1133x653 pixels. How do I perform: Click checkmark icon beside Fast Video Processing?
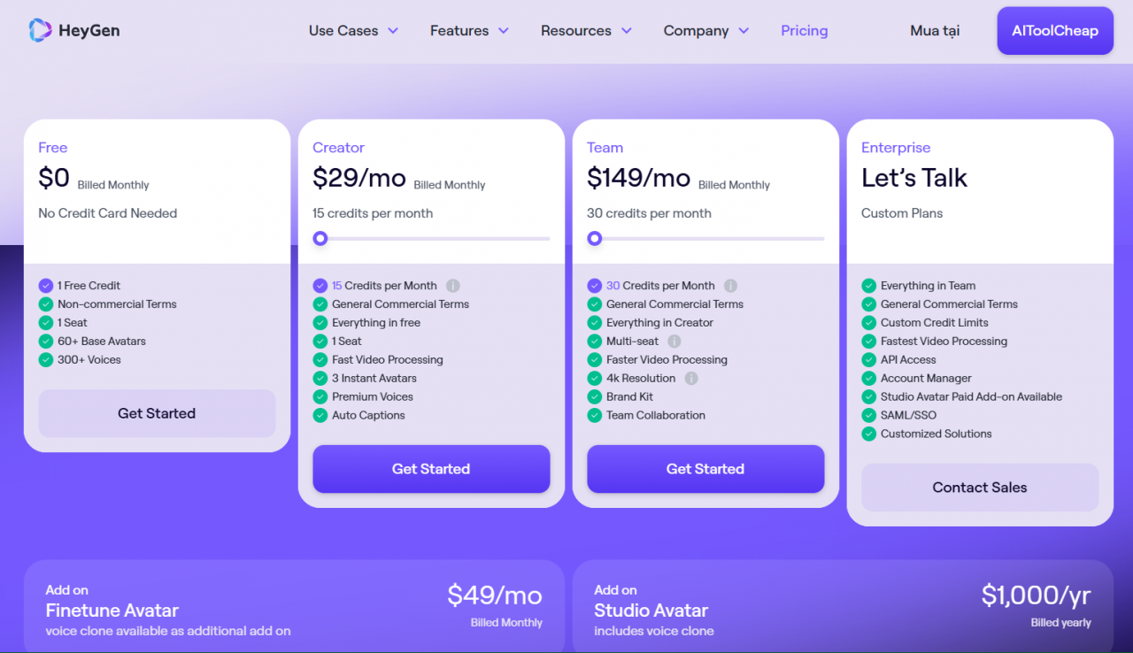point(320,360)
